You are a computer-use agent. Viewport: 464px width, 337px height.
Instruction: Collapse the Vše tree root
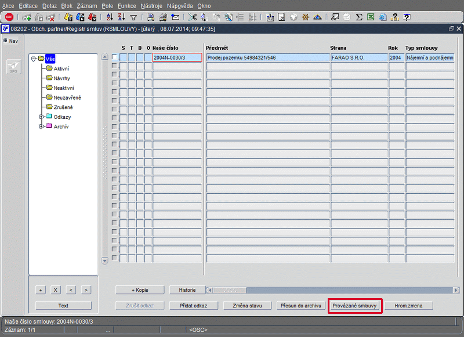pyautogui.click(x=34, y=59)
